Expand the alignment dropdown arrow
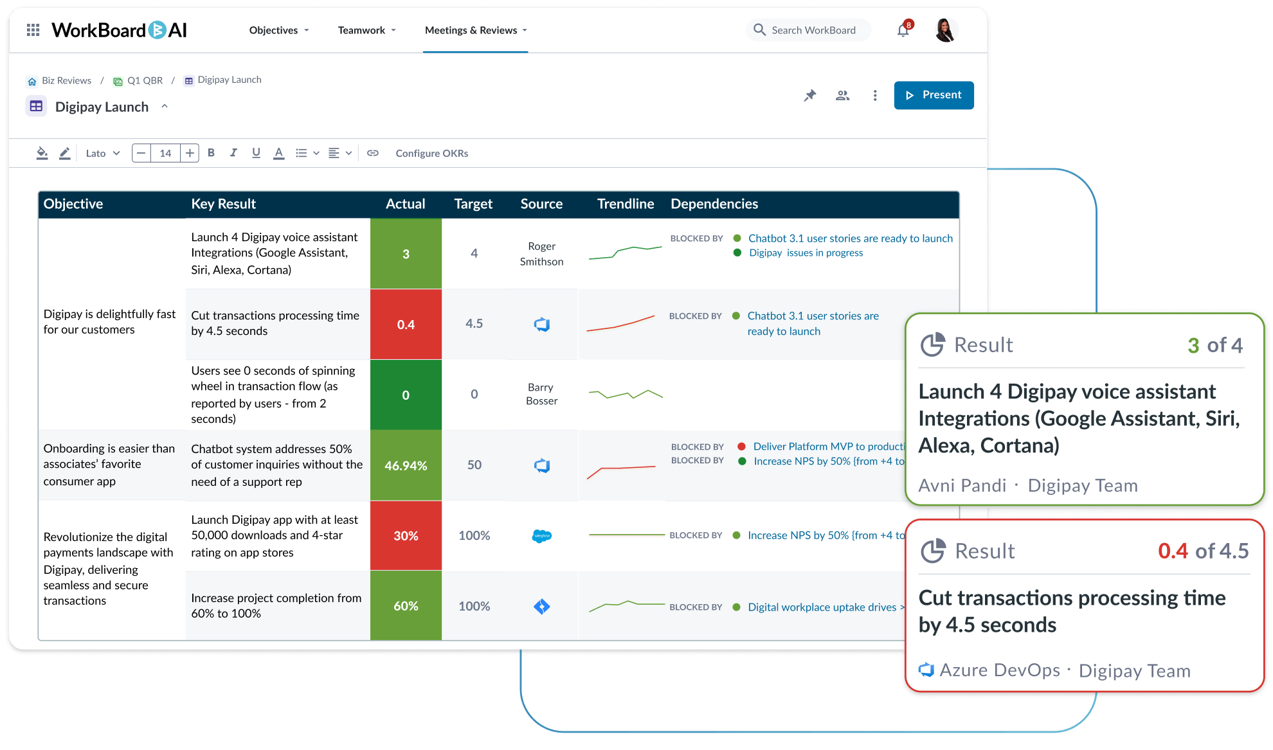 coord(348,153)
